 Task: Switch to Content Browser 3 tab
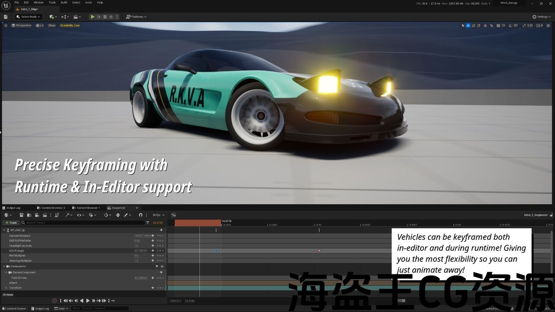[53, 208]
